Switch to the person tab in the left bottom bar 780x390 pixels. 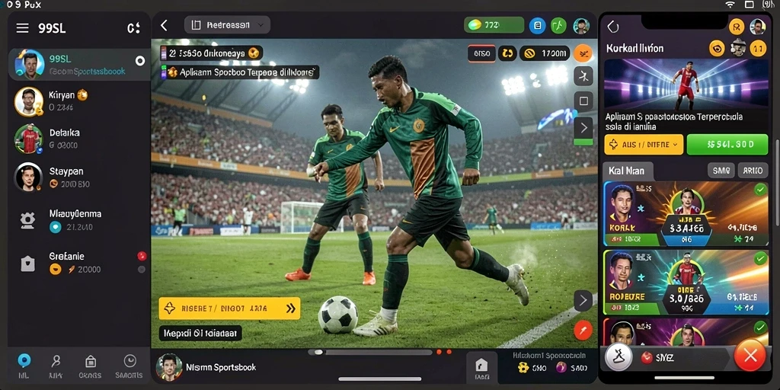(56, 366)
